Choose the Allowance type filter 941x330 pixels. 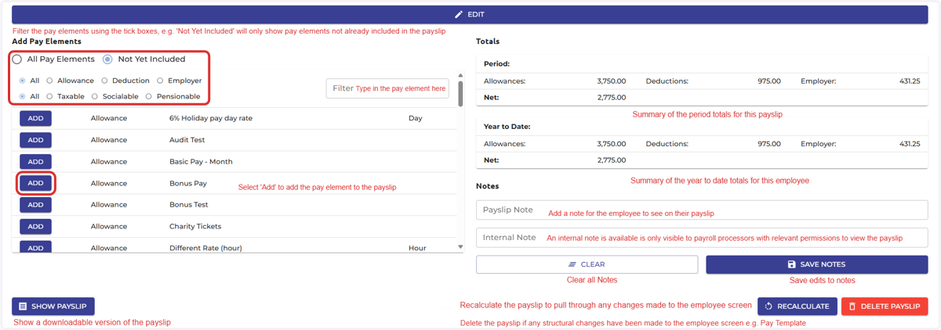click(49, 81)
